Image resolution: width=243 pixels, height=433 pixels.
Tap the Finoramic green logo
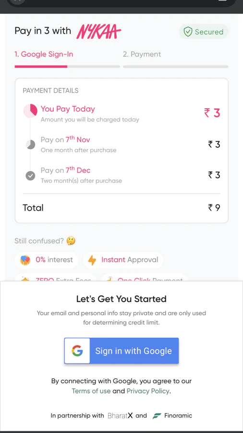tap(157, 416)
